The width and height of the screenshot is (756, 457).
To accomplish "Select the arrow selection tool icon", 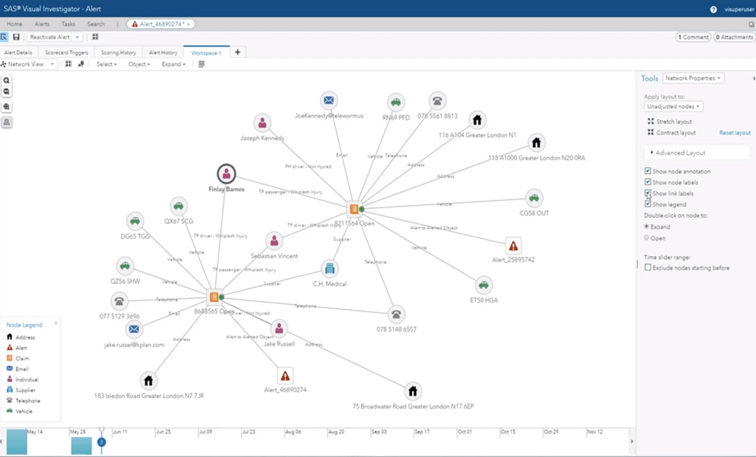I will click(6, 36).
